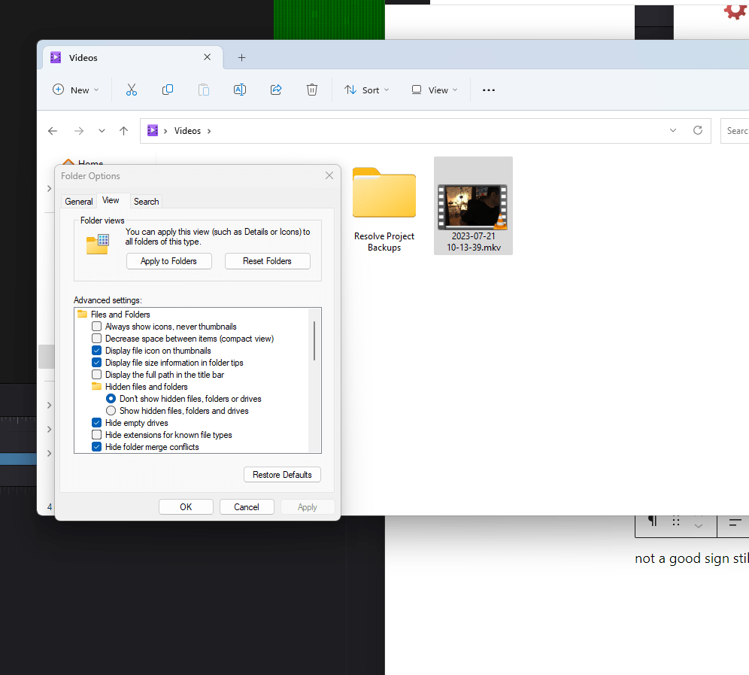Screen dimensions: 749x675
Task: Switch to the Search tab
Action: tap(146, 202)
